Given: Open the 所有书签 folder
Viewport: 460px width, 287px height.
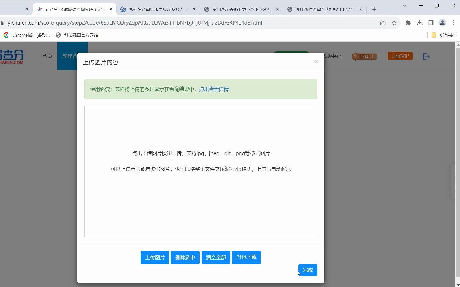Looking at the screenshot, I should (444, 35).
